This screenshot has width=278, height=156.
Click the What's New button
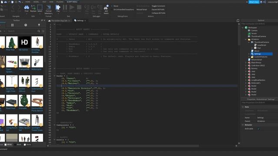(254, 2)
